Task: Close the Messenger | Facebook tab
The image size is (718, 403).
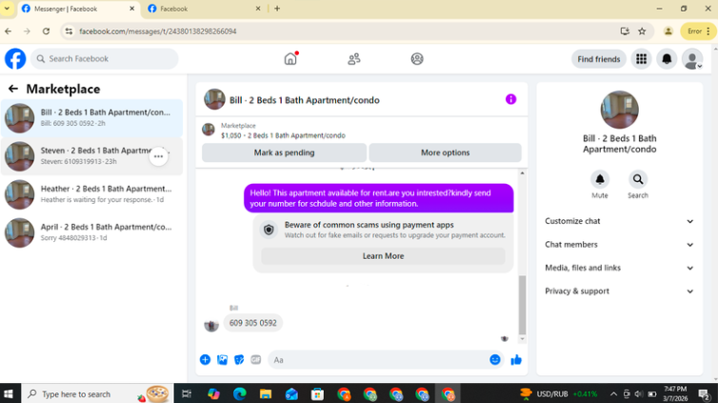Action: pyautogui.click(x=131, y=9)
